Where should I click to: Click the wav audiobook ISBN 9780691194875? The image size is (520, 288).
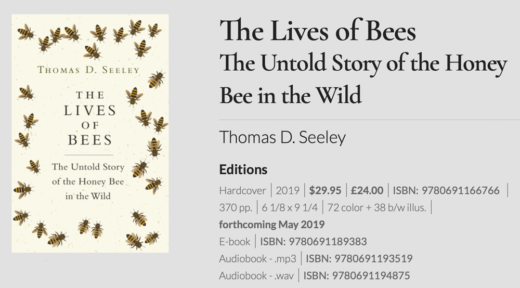(x=357, y=276)
